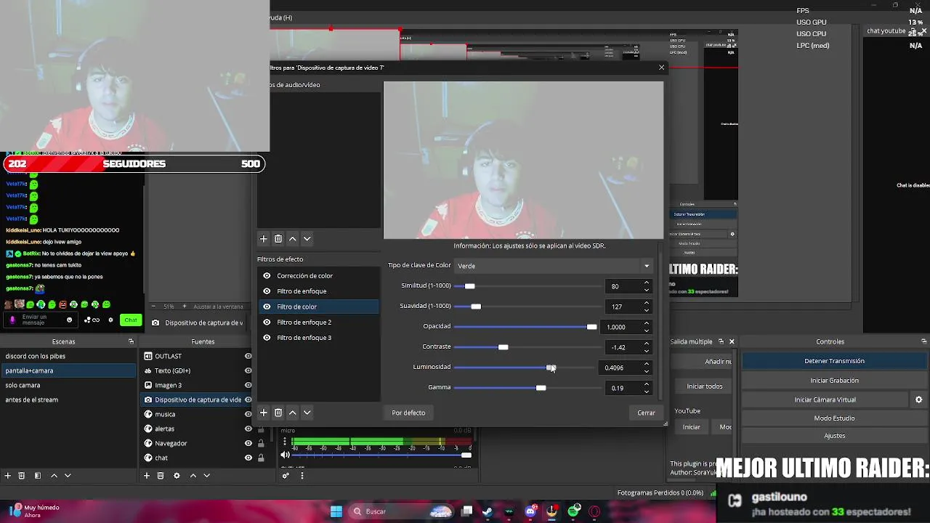The width and height of the screenshot is (930, 523).
Task: Hide the Texto (GDI+) source
Action: [x=248, y=370]
